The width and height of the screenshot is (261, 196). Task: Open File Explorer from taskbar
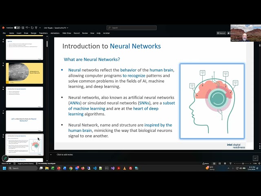[47, 168]
